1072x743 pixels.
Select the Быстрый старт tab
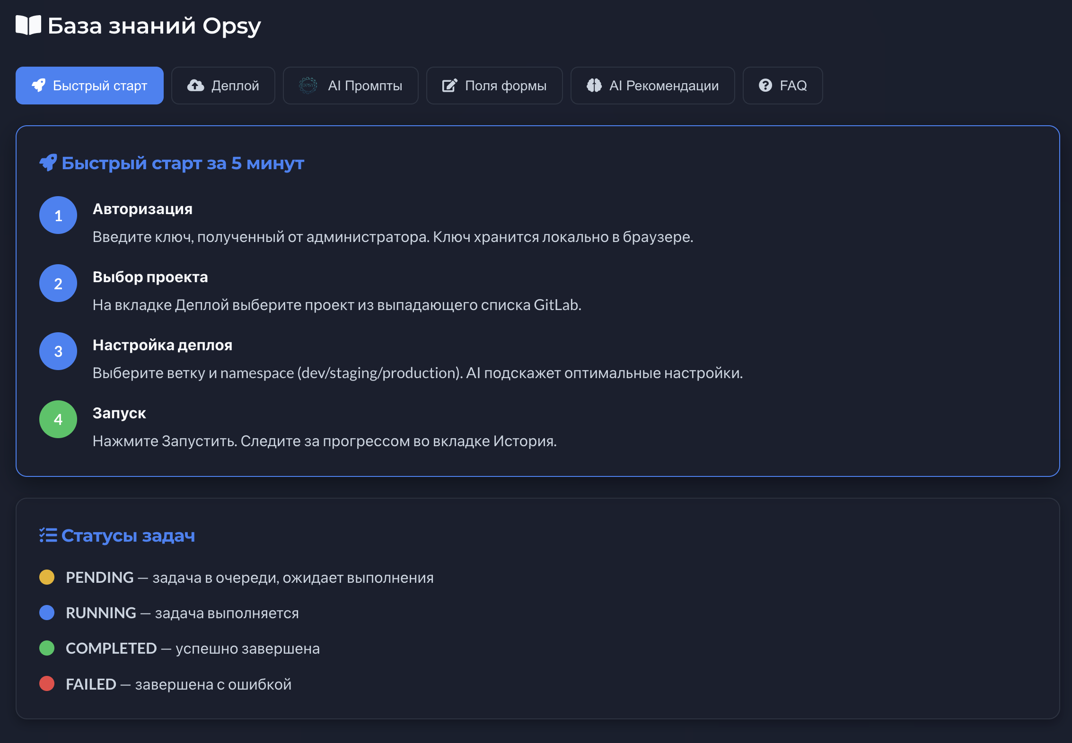[x=100, y=86]
